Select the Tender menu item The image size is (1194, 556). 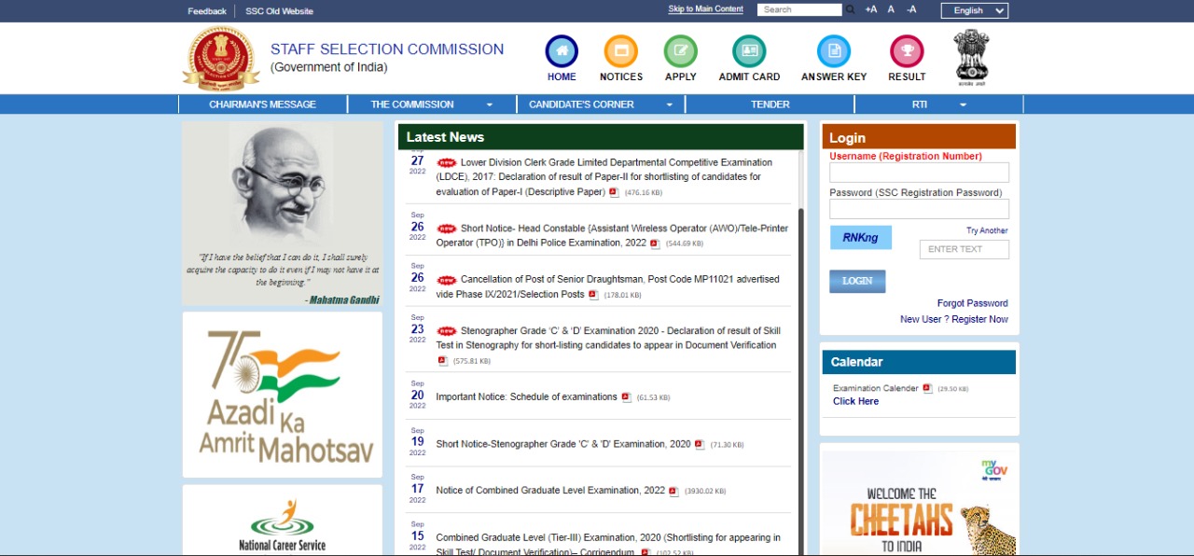tap(770, 104)
